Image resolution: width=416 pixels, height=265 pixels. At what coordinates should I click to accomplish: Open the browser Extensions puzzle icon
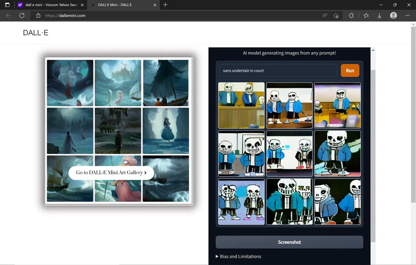351,15
